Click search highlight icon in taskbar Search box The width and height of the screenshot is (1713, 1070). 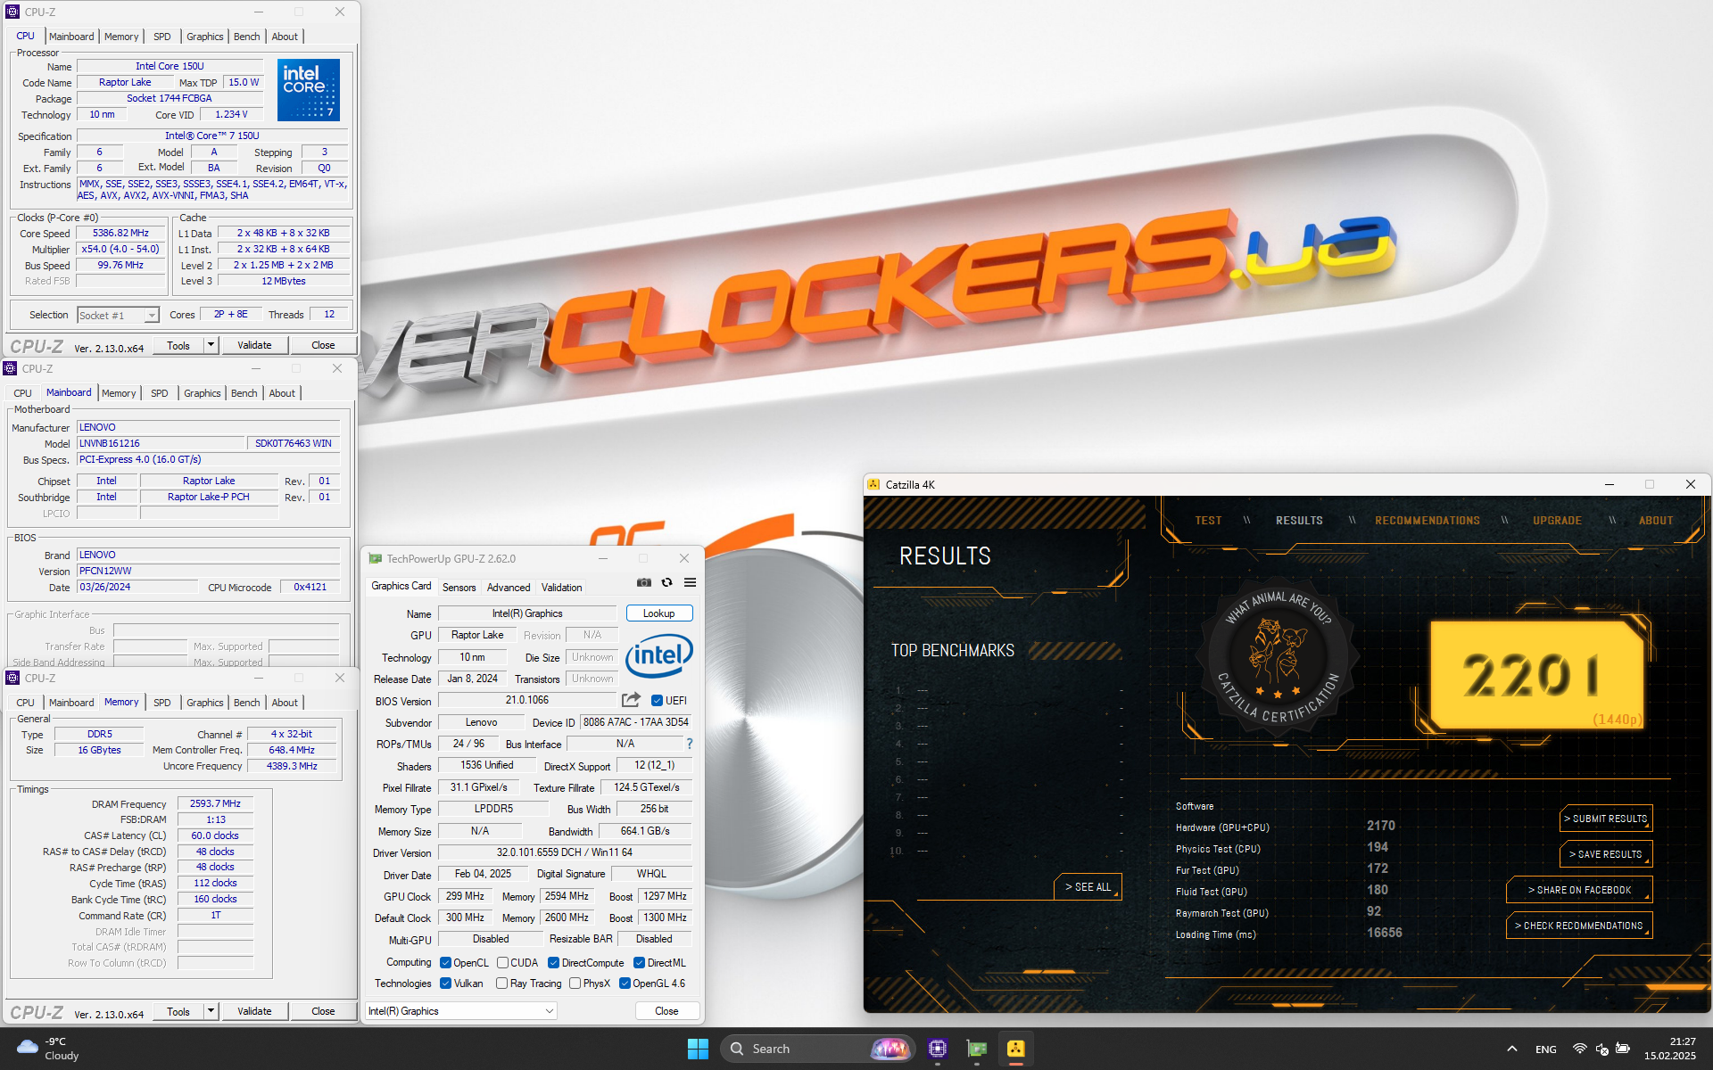pos(889,1049)
